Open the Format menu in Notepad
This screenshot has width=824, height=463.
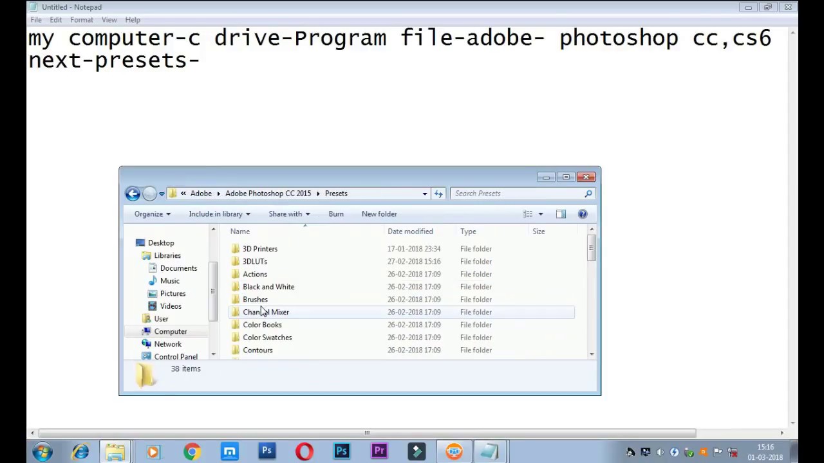pos(82,20)
